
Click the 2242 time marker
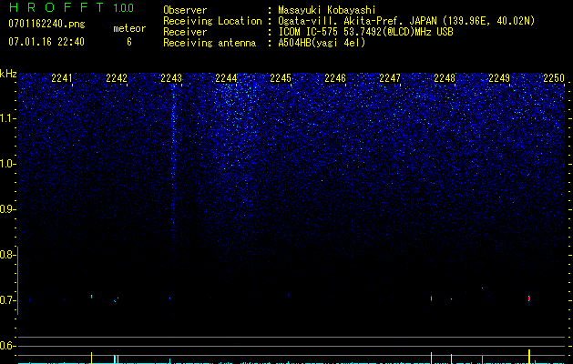(x=117, y=78)
